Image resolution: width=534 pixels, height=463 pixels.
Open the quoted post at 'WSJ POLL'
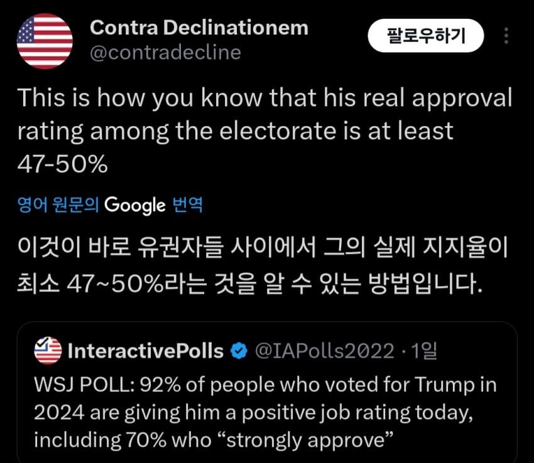(x=264, y=382)
